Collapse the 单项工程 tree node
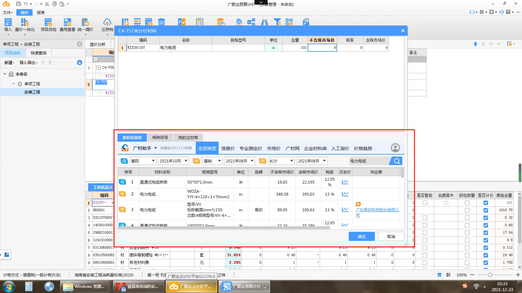The width and height of the screenshot is (522, 293). click(14, 84)
